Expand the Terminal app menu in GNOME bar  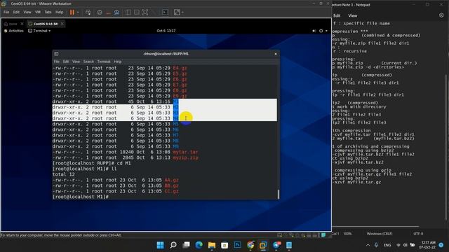39,31
